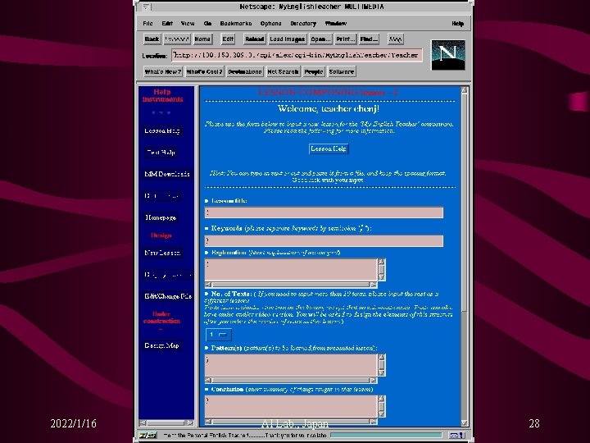This screenshot has height=443, width=590.
Task: Click the main page scroll-down arrow
Action: point(465,422)
